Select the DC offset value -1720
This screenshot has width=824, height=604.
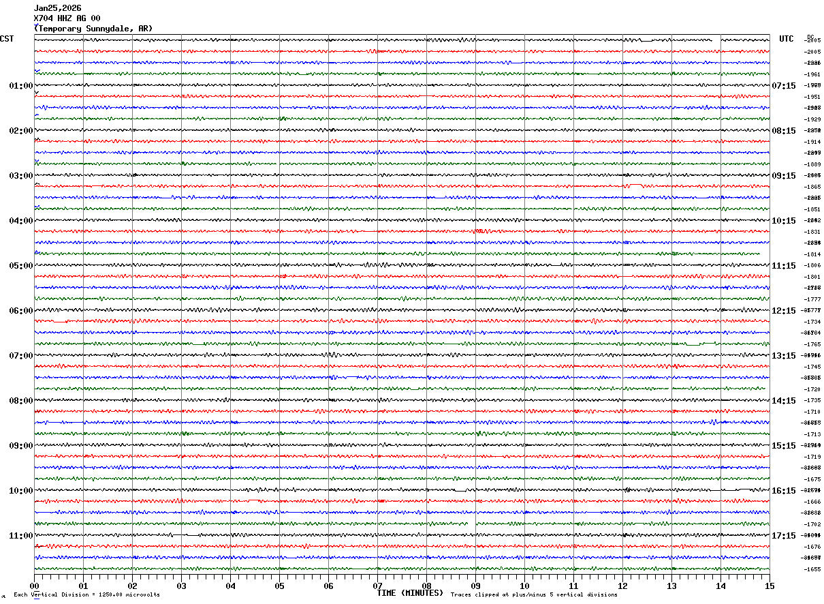pos(812,389)
